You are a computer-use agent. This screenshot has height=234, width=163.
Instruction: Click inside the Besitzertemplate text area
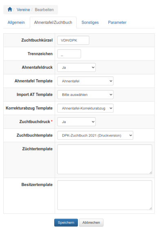[x=105, y=195]
